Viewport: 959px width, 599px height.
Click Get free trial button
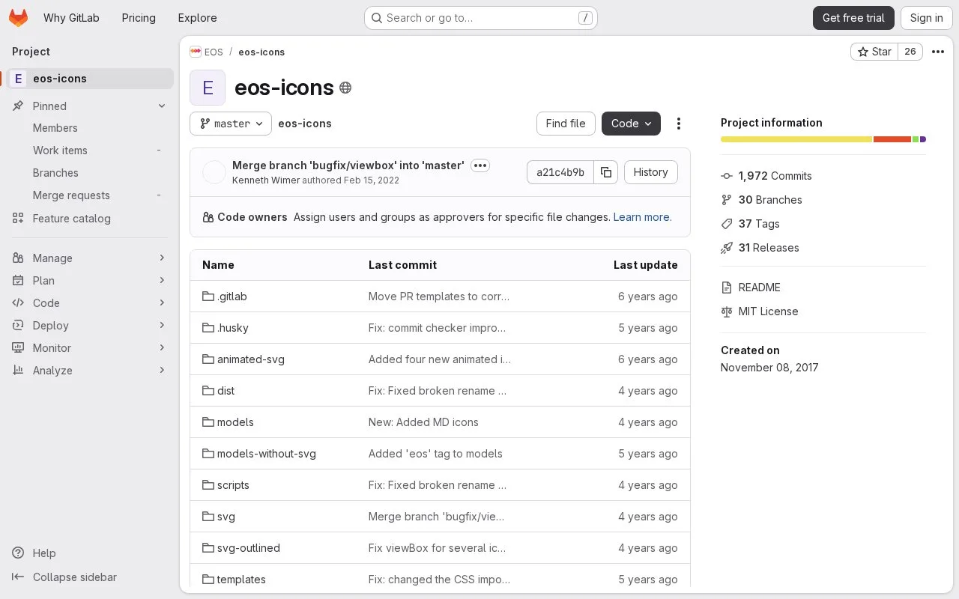(x=853, y=18)
